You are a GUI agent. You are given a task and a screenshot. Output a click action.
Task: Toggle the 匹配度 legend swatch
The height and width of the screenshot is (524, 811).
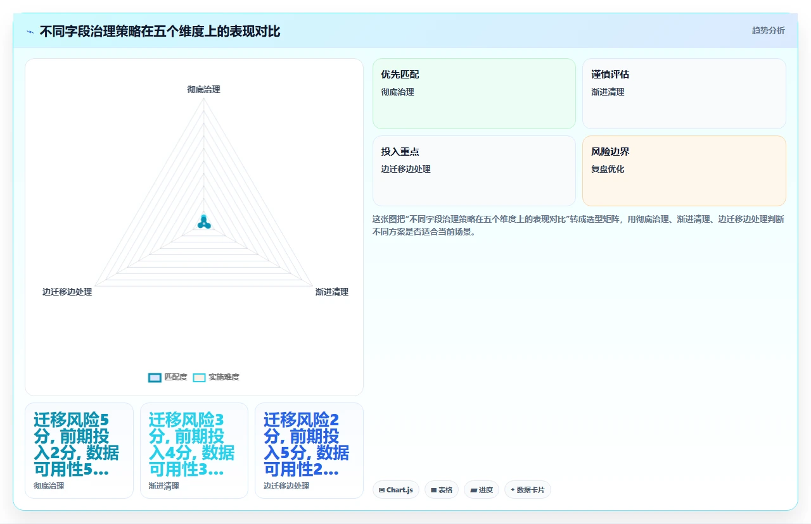point(155,377)
